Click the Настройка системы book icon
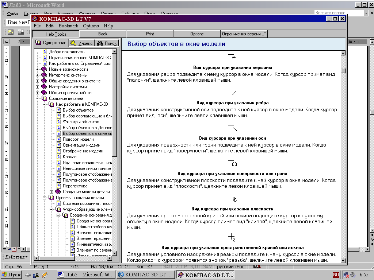 [x=44, y=87]
